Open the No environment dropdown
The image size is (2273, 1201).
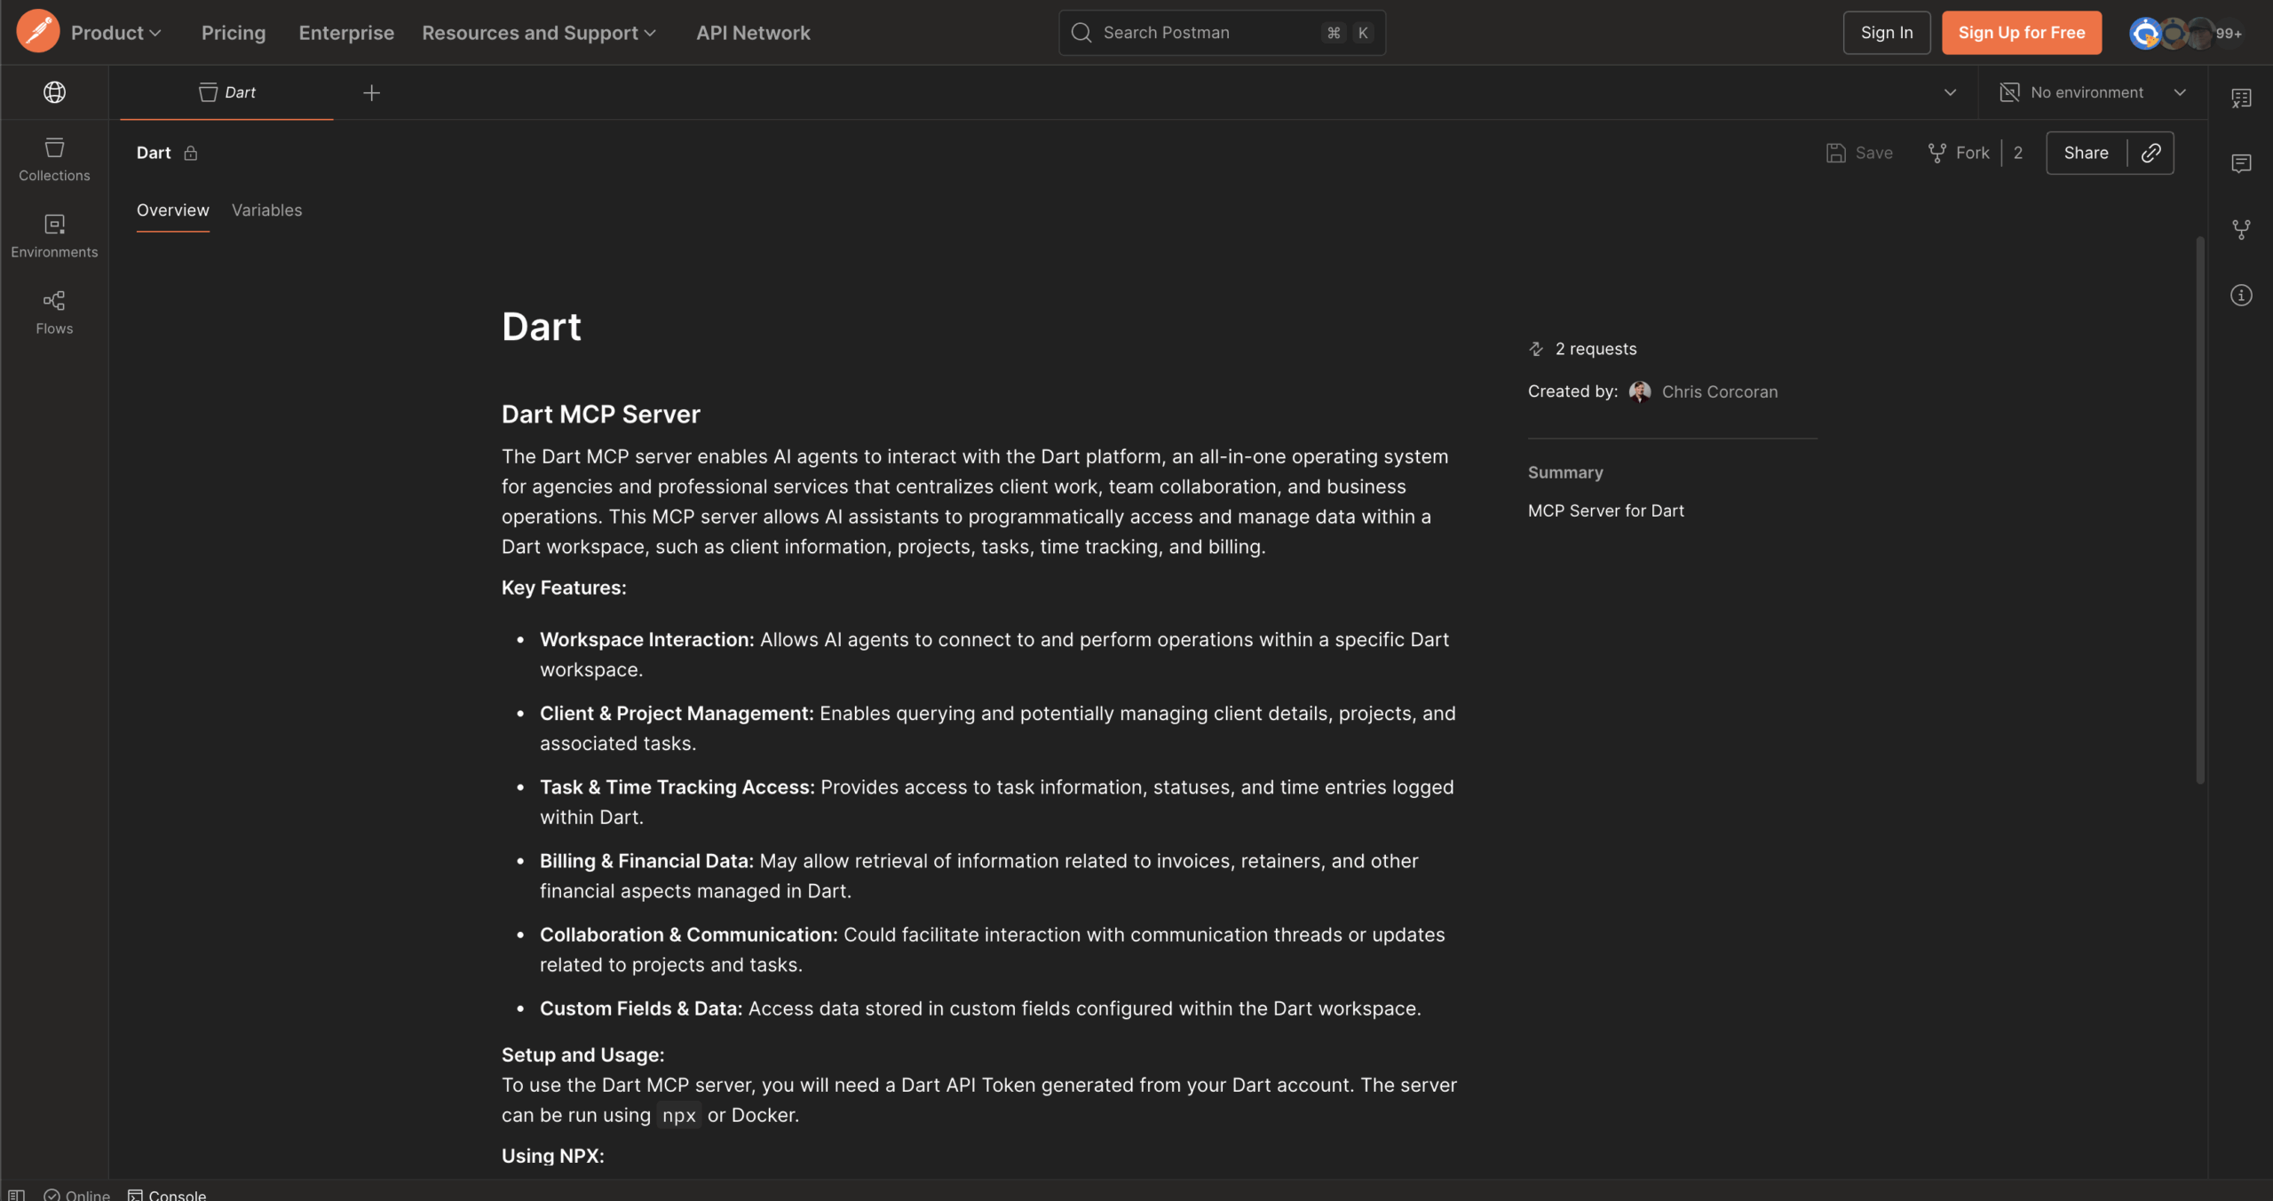click(2091, 92)
